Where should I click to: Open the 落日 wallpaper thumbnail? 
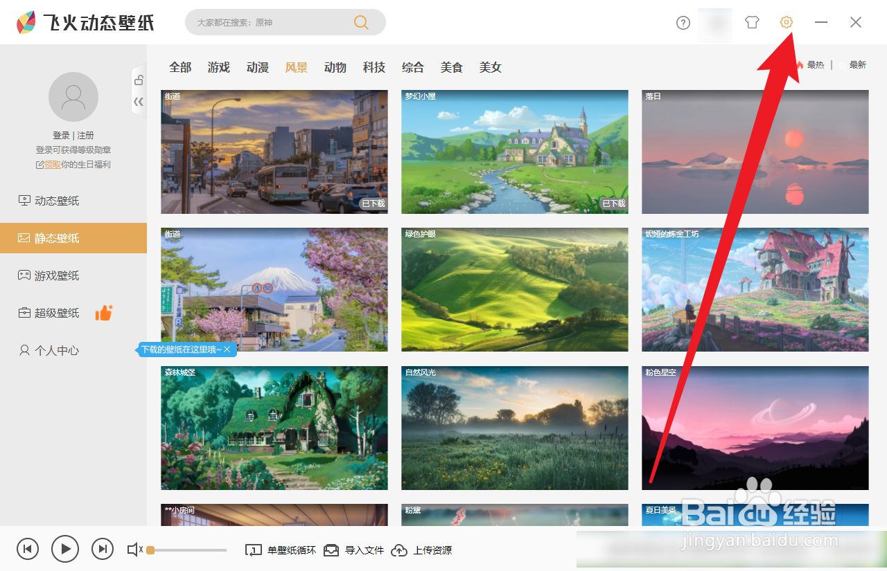755,152
